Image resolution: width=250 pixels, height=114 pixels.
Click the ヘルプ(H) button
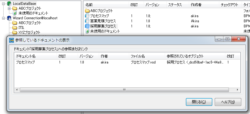coord(228,102)
